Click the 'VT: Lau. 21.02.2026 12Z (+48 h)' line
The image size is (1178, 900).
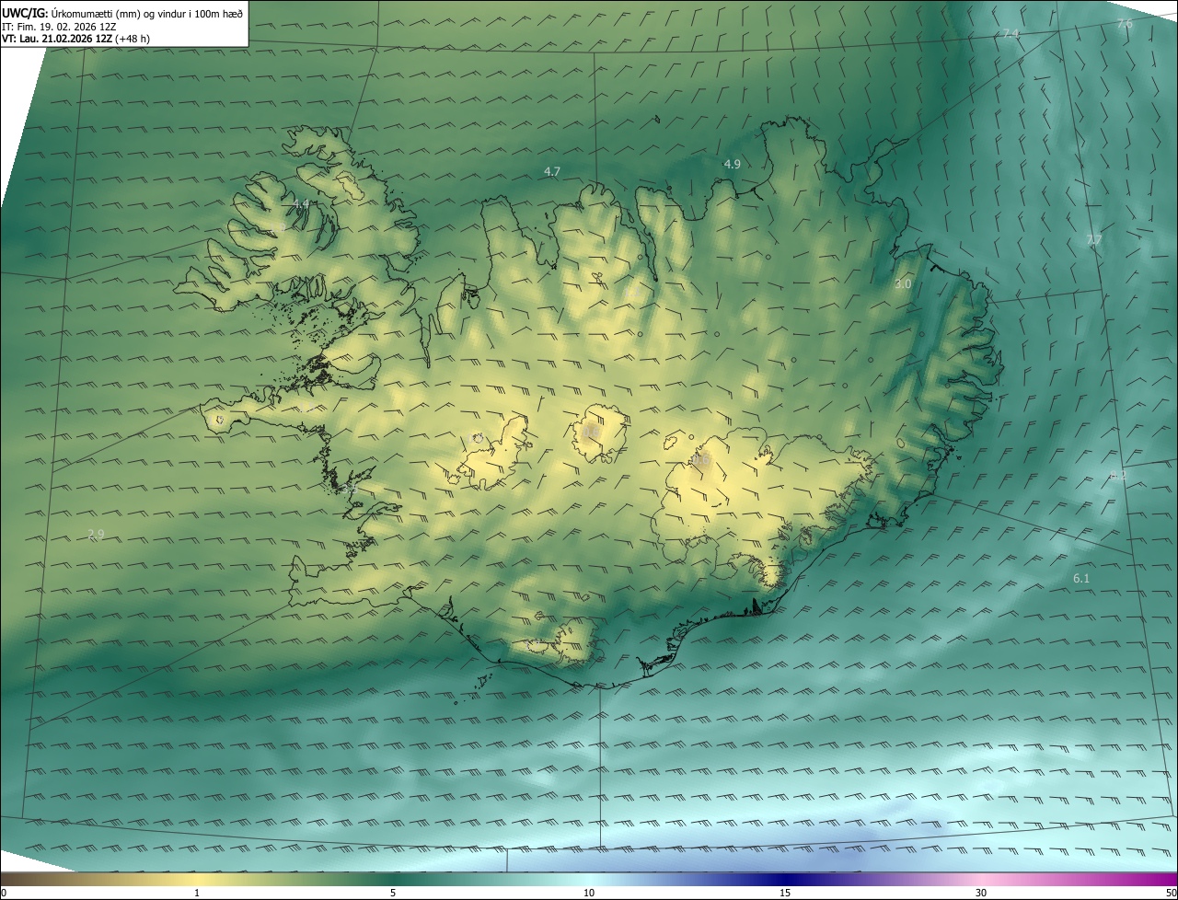[75, 39]
